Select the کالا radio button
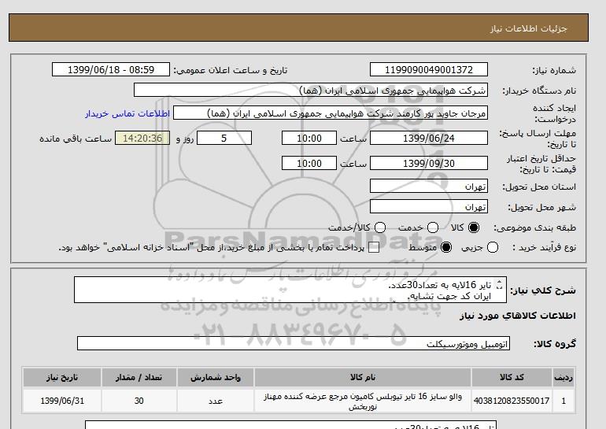The height and width of the screenshot is (429, 606). click(x=474, y=227)
